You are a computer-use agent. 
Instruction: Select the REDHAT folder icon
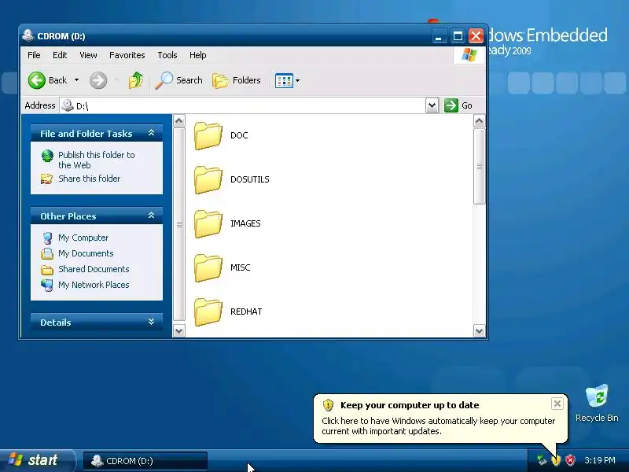(208, 312)
